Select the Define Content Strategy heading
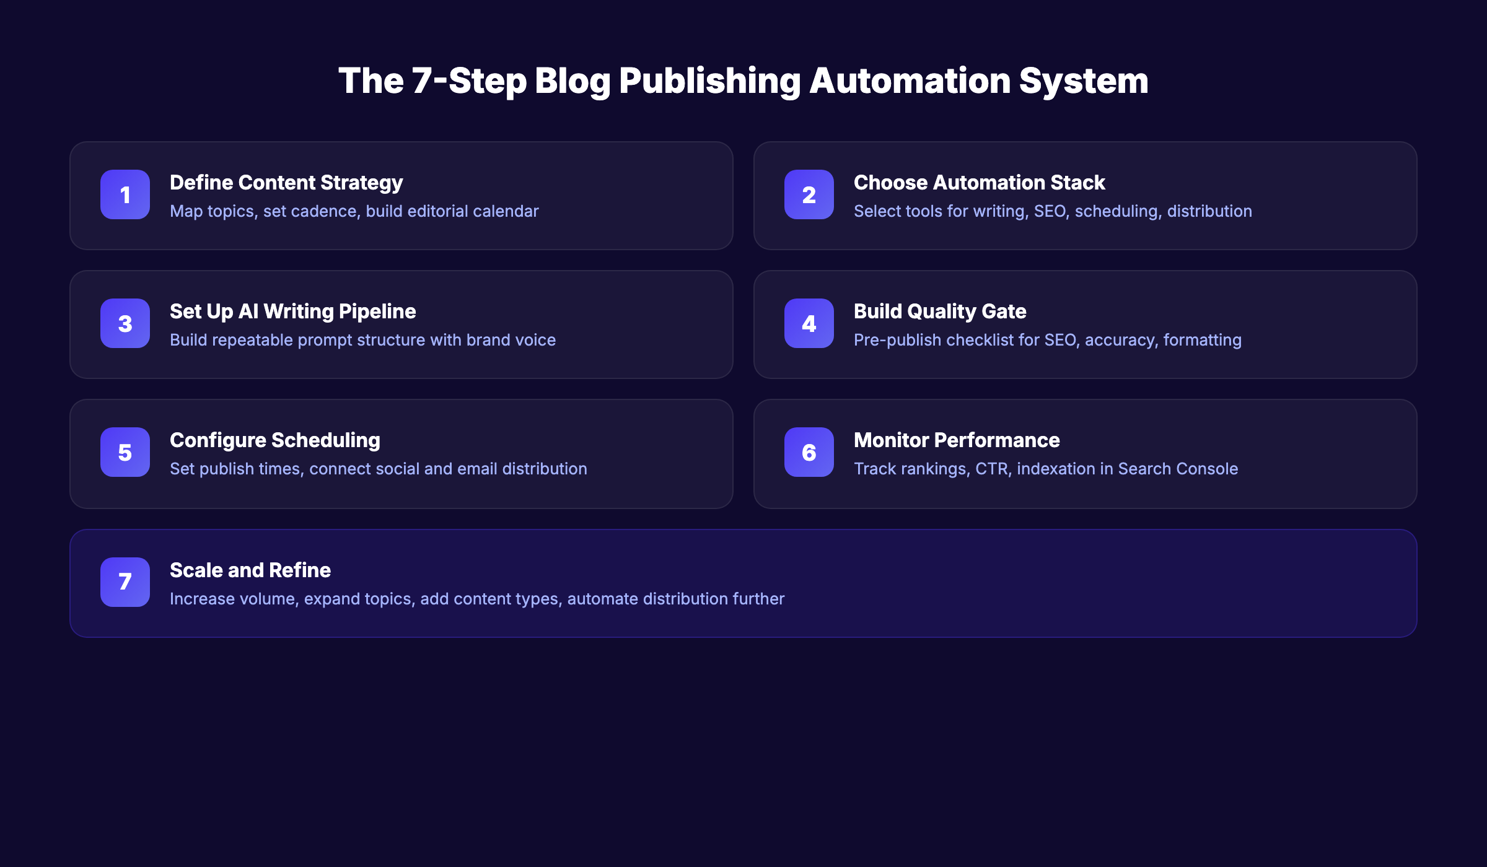Image resolution: width=1487 pixels, height=867 pixels. click(x=286, y=182)
